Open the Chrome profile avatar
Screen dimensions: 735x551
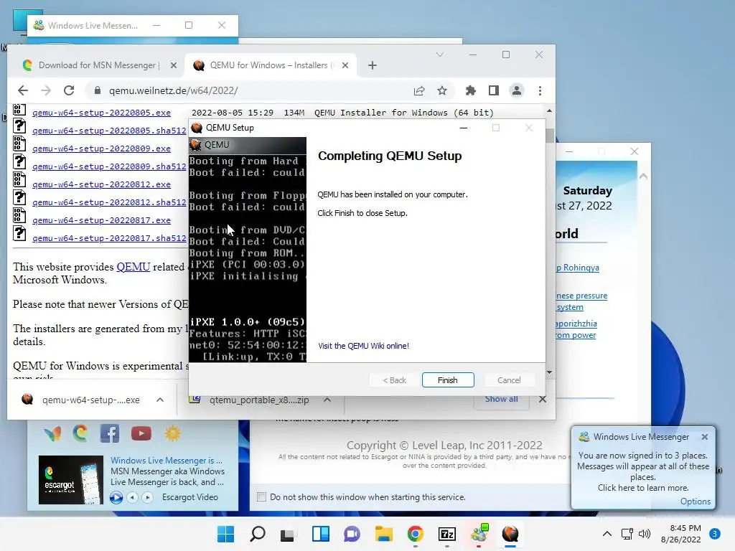[517, 90]
